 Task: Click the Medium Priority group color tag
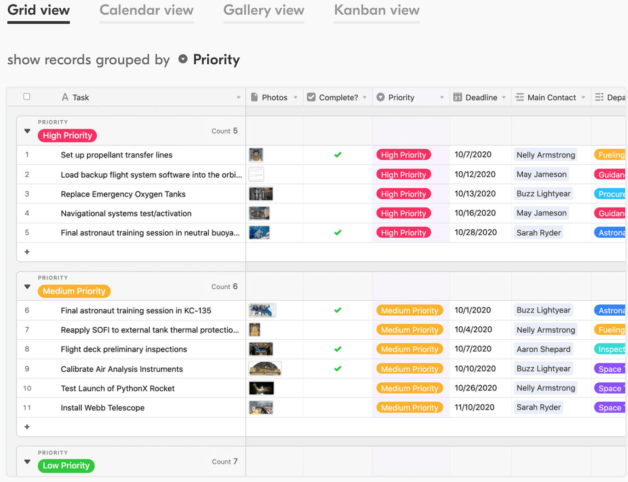(x=74, y=291)
